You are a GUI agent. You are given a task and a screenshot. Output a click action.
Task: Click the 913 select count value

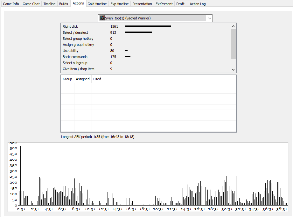coord(113,33)
